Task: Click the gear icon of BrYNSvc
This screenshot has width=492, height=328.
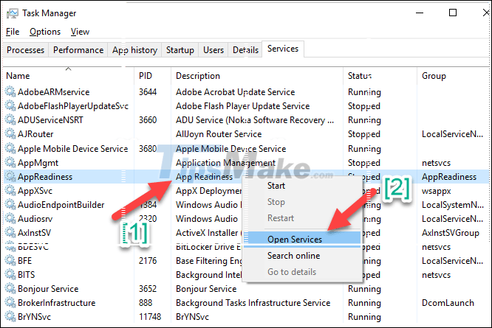Action: (10, 317)
